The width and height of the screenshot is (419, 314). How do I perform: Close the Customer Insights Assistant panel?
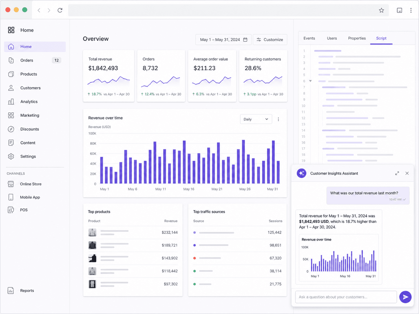point(407,173)
